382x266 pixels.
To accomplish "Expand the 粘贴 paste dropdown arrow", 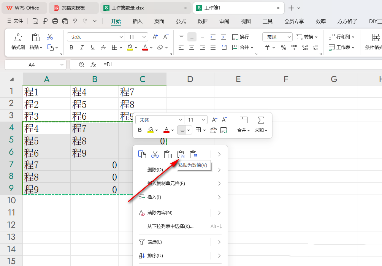I will tap(41, 47).
